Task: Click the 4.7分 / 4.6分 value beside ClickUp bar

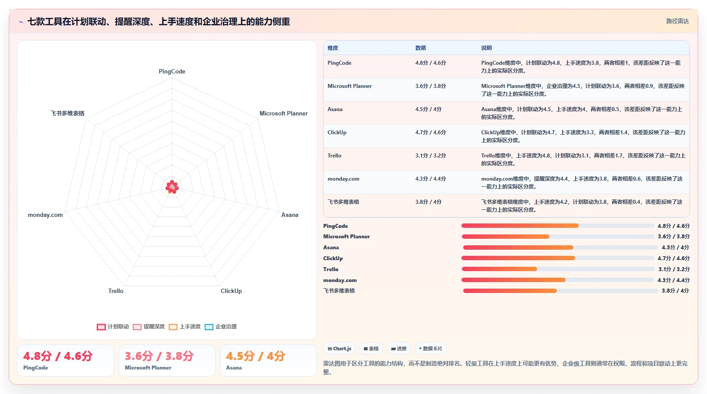Action: click(x=674, y=258)
